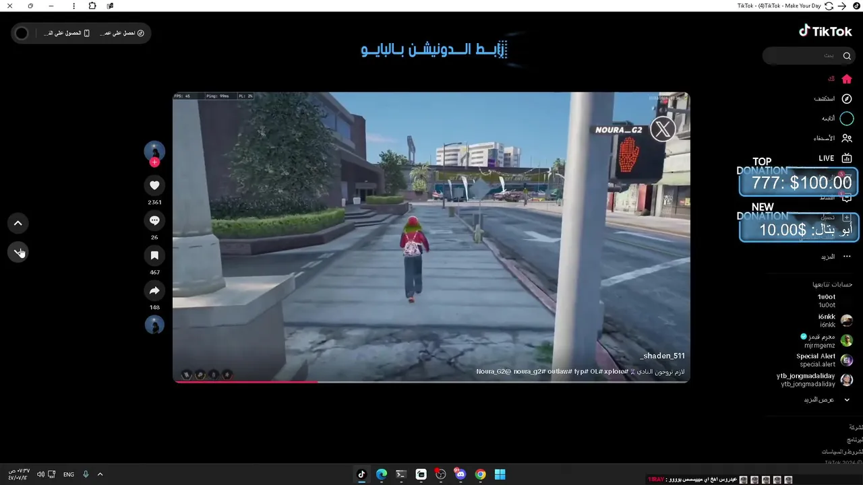Click the app icon next to the extensions puzzle
Screen dimensions: 863x485
tap(110, 6)
